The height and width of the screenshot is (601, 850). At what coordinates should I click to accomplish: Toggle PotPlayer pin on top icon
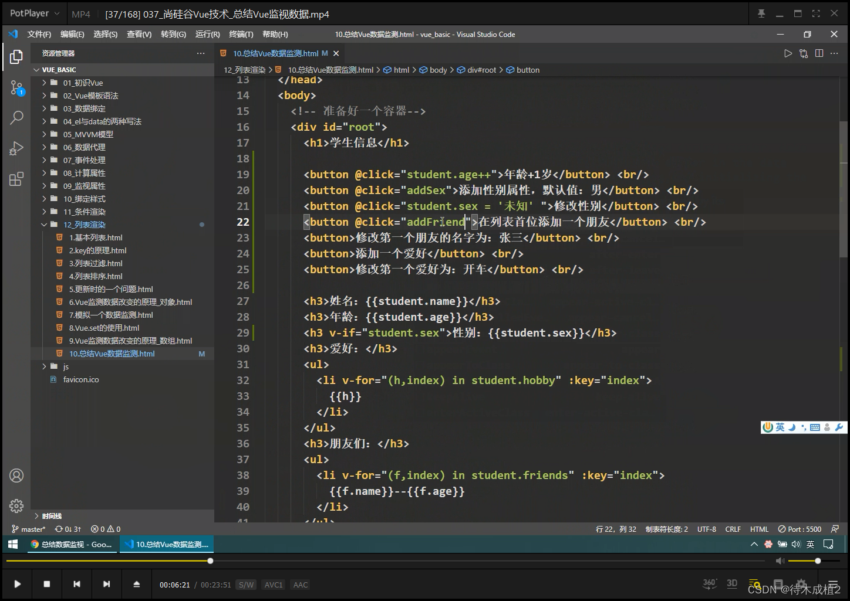coord(761,13)
